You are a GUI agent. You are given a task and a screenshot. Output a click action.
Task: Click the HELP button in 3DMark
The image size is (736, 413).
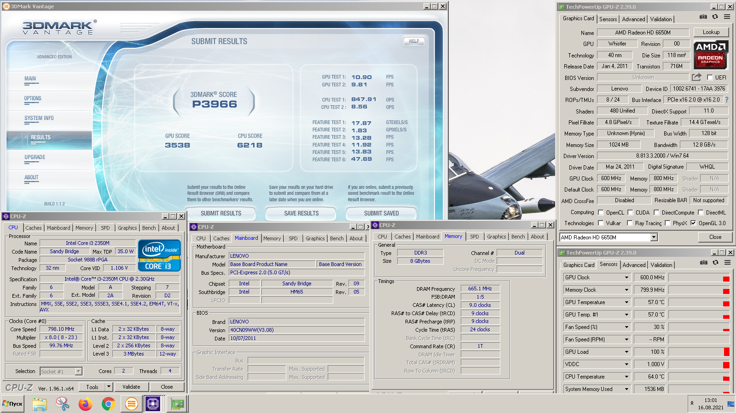[x=414, y=41]
